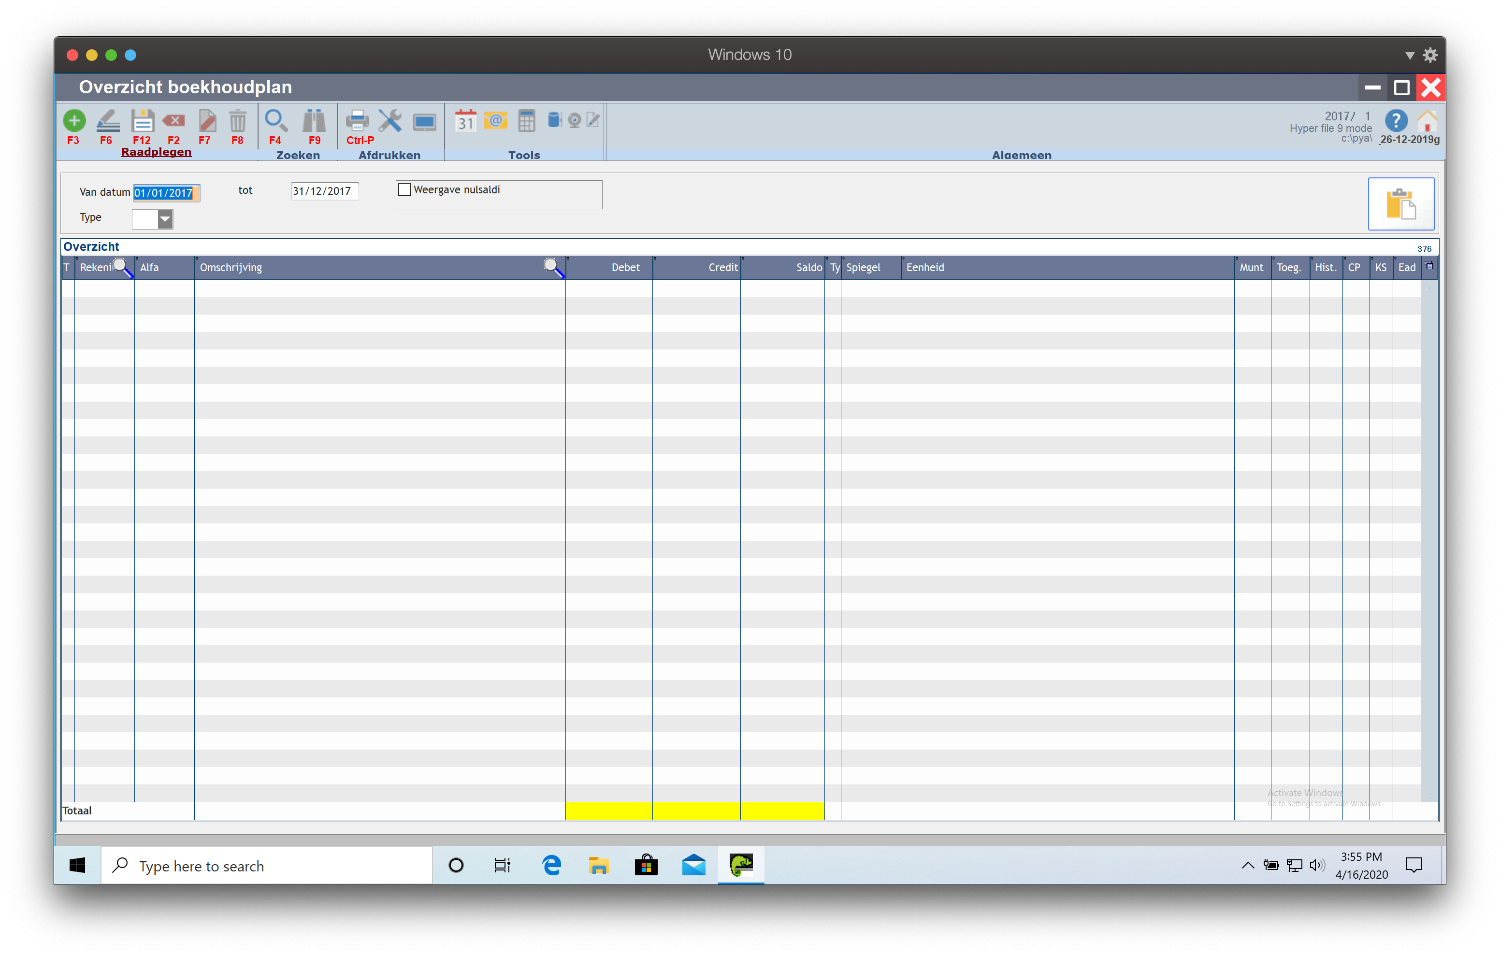This screenshot has height=956, width=1500.
Task: Sort by the Debet column header
Action: pyautogui.click(x=625, y=267)
